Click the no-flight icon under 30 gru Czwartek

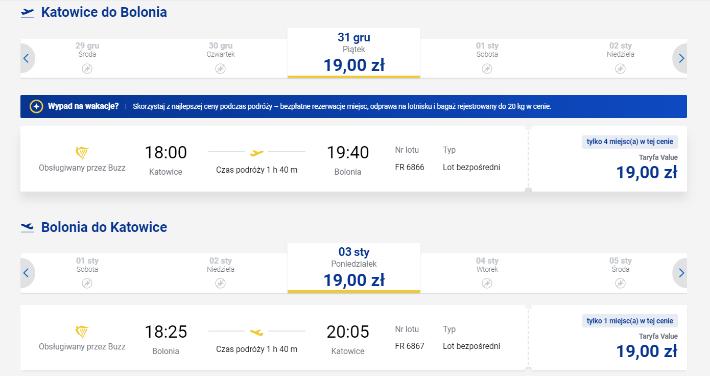click(220, 68)
